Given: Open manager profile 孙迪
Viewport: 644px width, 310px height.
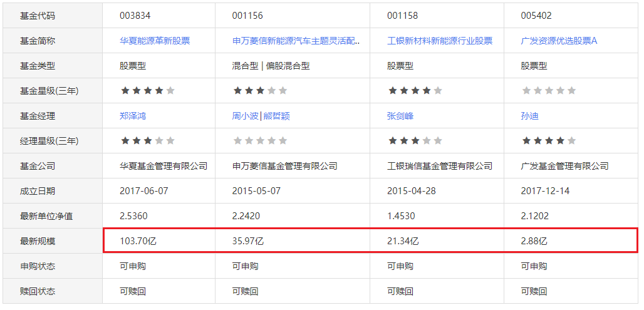Looking at the screenshot, I should [x=530, y=116].
